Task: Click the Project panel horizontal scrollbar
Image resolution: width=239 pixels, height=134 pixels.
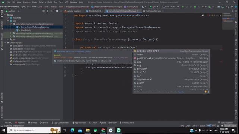Action: (x=32, y=120)
